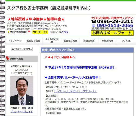Open サンアリーナせんだい（サブアリーナ） link
The width and height of the screenshot is (136, 116).
tap(75, 91)
